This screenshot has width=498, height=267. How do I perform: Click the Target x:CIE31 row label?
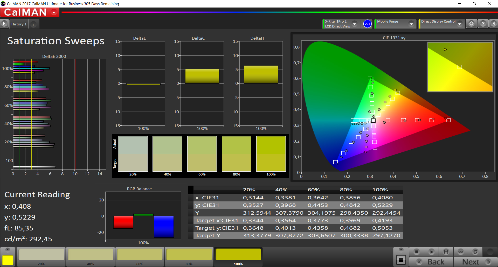(217, 220)
